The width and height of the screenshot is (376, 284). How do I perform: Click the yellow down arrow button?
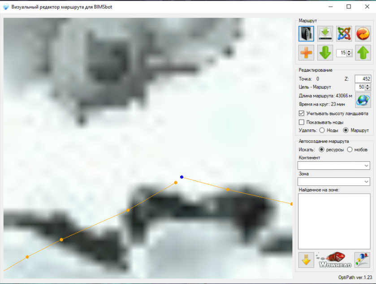(306, 260)
